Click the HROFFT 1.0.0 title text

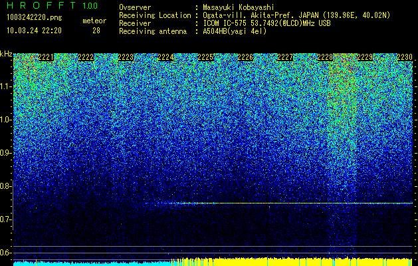coord(52,5)
